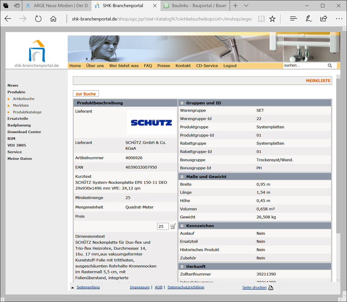Click the browser address bar URL
The image size is (347, 302).
click(161, 19)
